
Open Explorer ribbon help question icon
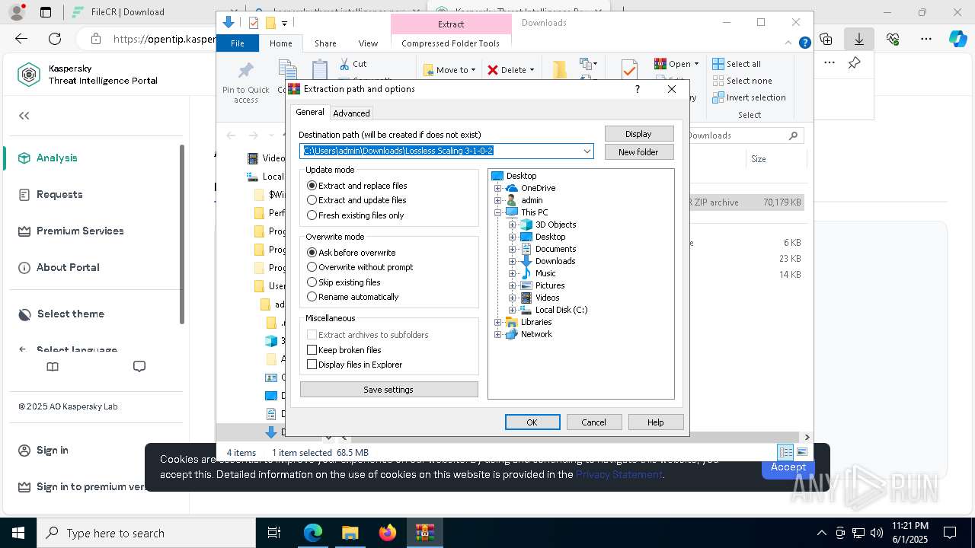[804, 43]
